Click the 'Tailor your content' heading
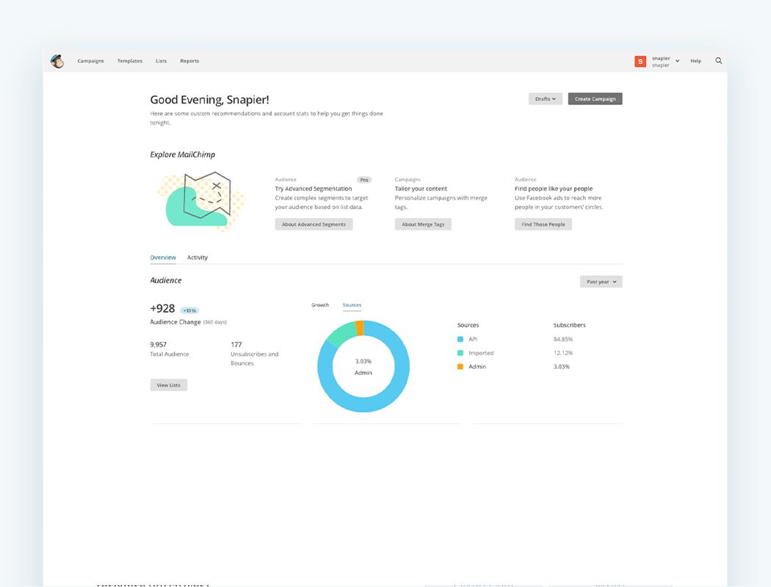The image size is (771, 587). point(421,189)
